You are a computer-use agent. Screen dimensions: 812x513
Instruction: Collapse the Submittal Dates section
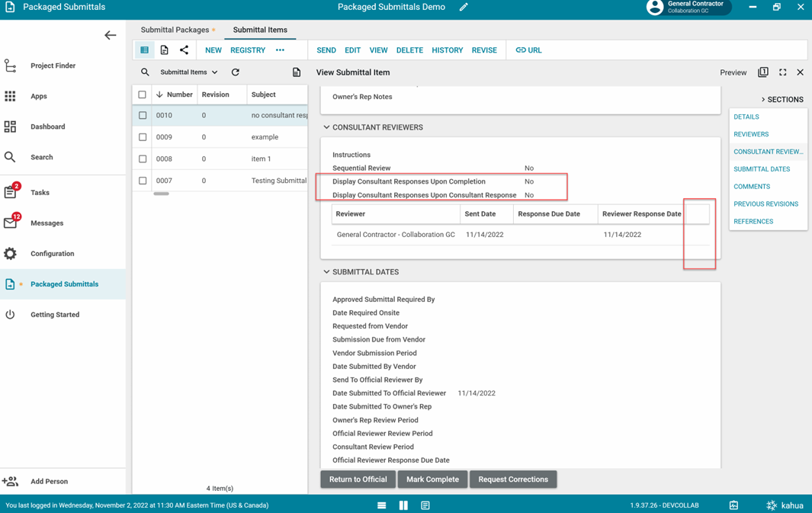pos(326,272)
